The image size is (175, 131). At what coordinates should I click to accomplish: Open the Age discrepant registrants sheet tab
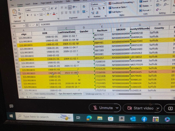(70, 94)
